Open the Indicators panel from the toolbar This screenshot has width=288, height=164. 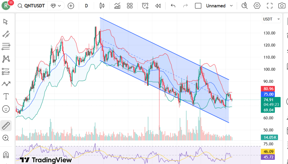[x=117, y=6]
